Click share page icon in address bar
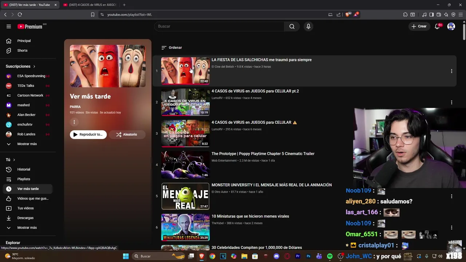 339,15
